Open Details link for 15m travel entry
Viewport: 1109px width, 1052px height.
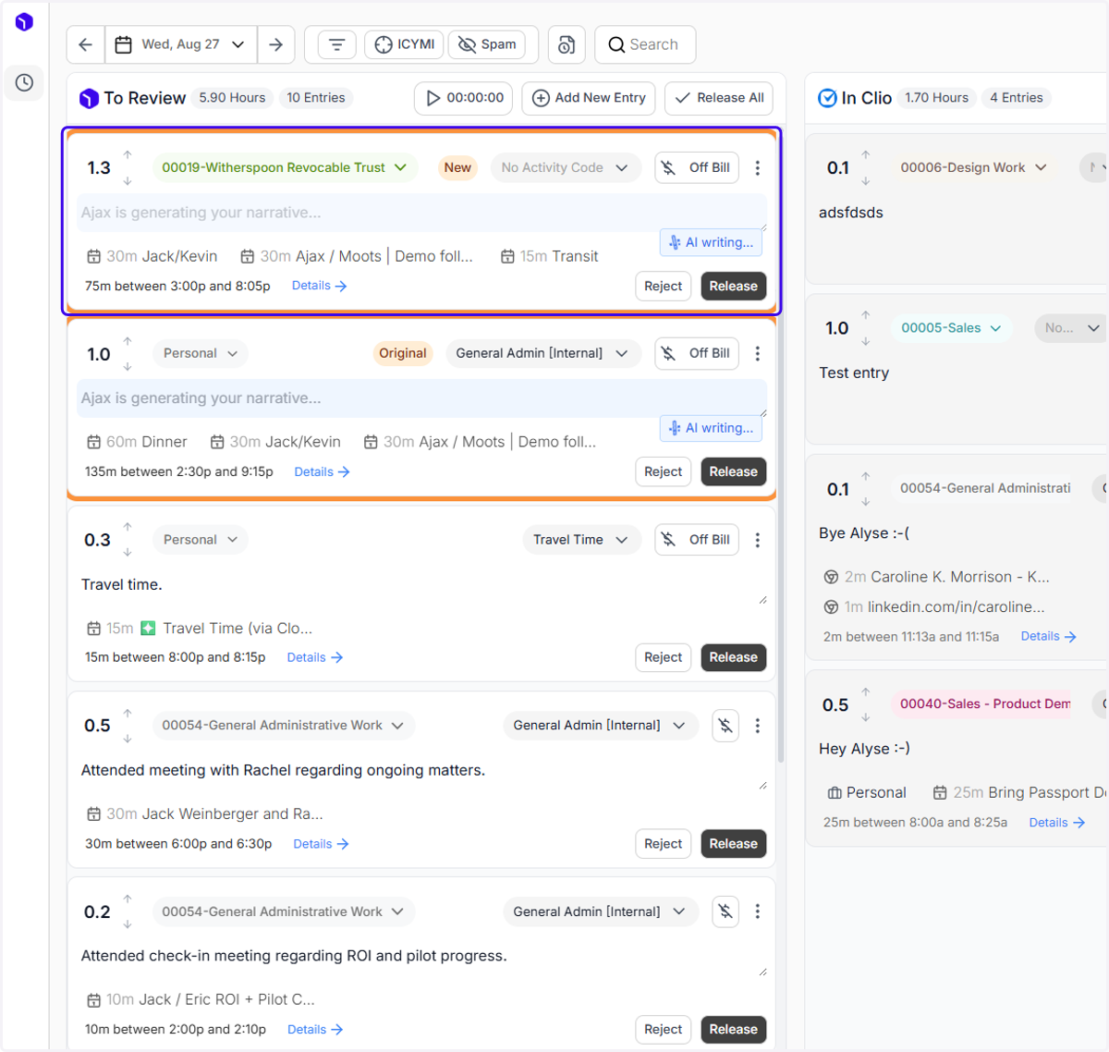click(x=315, y=657)
